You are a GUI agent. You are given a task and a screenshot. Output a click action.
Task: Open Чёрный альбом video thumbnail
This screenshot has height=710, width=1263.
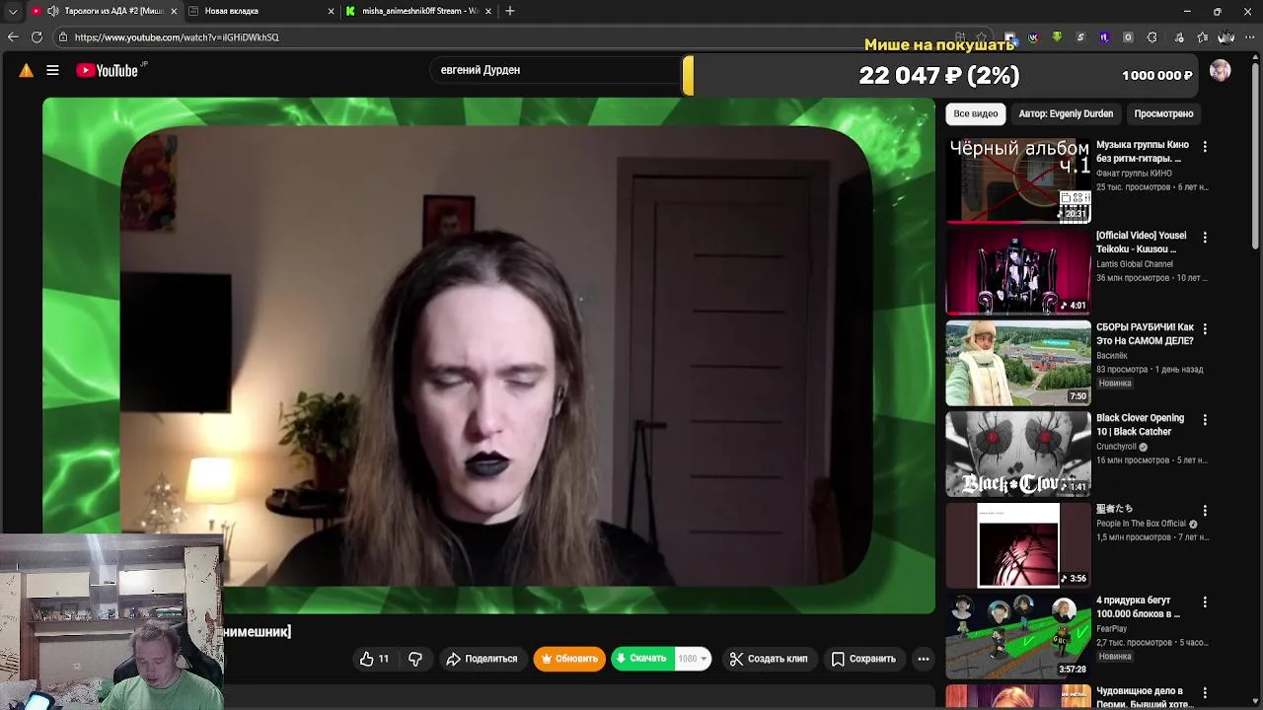tap(1018, 181)
